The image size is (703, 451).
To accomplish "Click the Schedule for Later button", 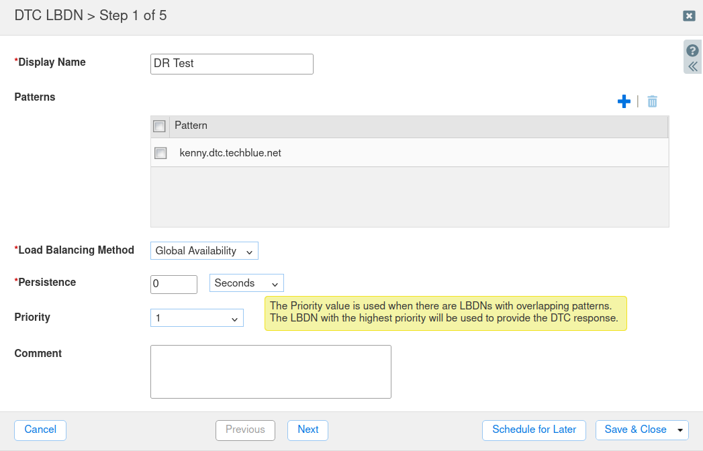I will [x=534, y=430].
